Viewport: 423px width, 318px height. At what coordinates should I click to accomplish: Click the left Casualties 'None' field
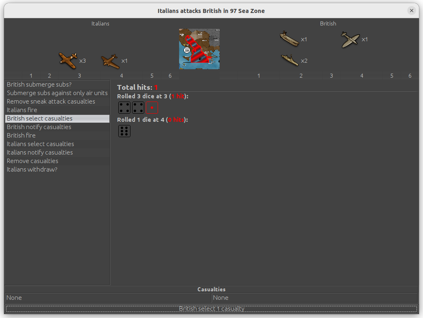coord(108,298)
